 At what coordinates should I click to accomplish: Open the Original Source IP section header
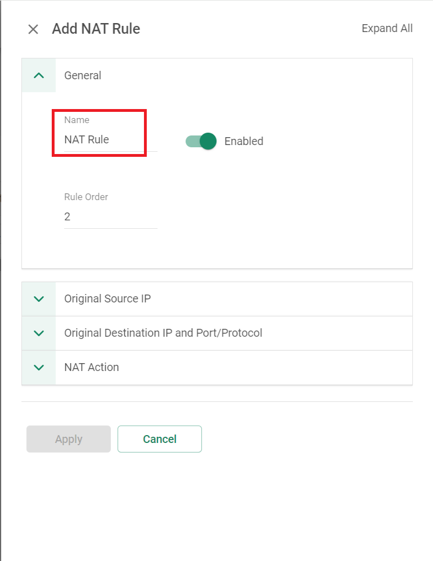[x=217, y=298]
